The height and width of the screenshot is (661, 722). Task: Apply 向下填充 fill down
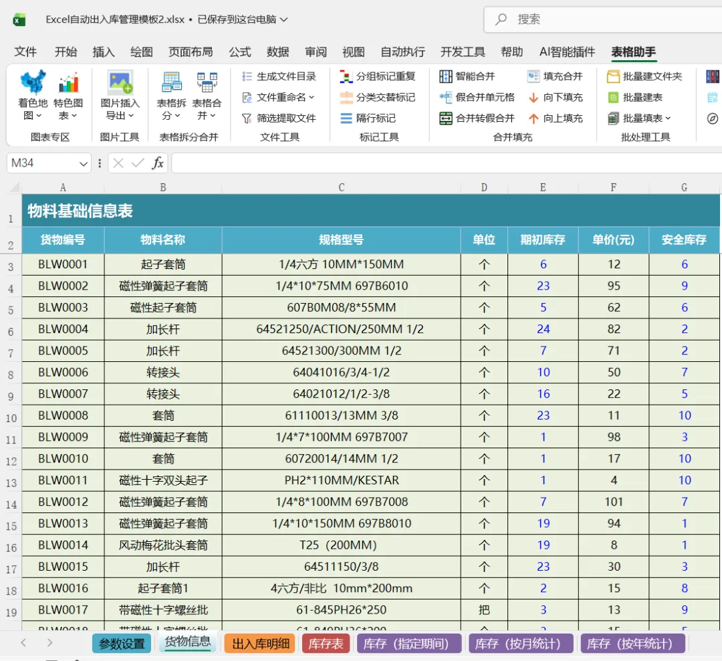coord(555,97)
